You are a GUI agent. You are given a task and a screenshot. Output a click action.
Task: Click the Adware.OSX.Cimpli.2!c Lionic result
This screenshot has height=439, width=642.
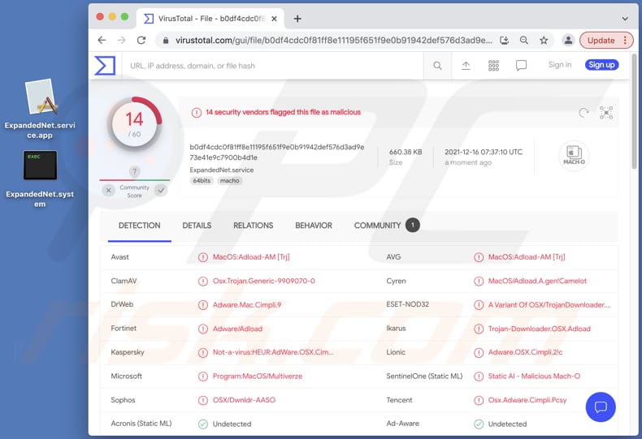point(525,352)
